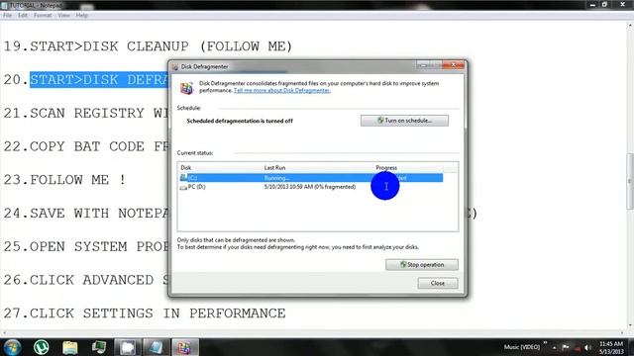This screenshot has height=356, width=634.
Task: Click the 5/10/2013 10:59 AM last run cell
Action: (x=310, y=187)
